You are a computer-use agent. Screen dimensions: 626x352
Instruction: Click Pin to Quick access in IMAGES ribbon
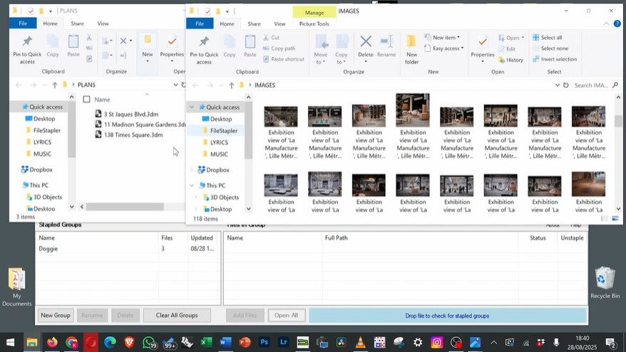[x=204, y=48]
